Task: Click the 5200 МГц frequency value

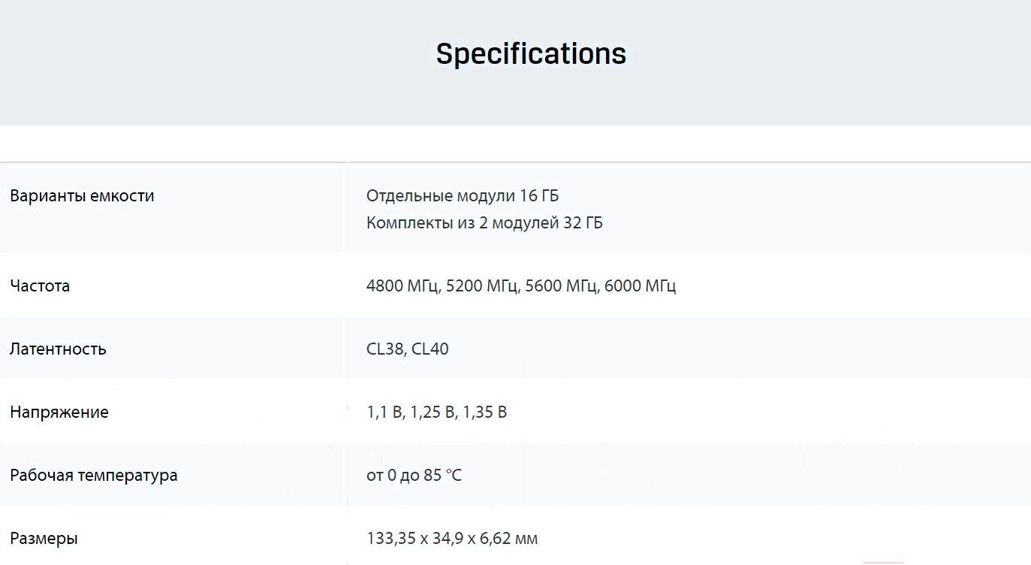Action: [x=481, y=286]
